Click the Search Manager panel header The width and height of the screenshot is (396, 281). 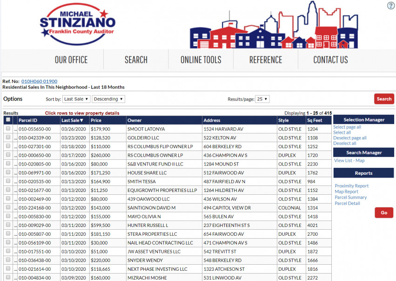[364, 152]
